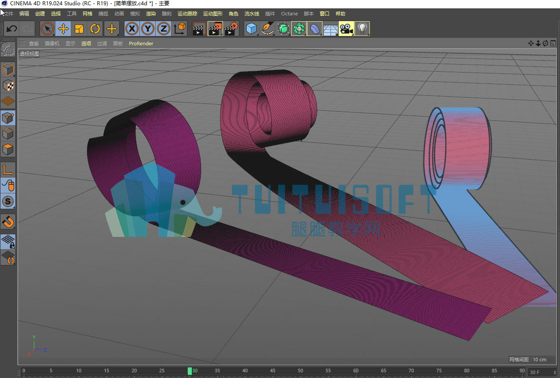The image size is (560, 378).
Task: Toggle the Z axis lock
Action: pos(164,29)
